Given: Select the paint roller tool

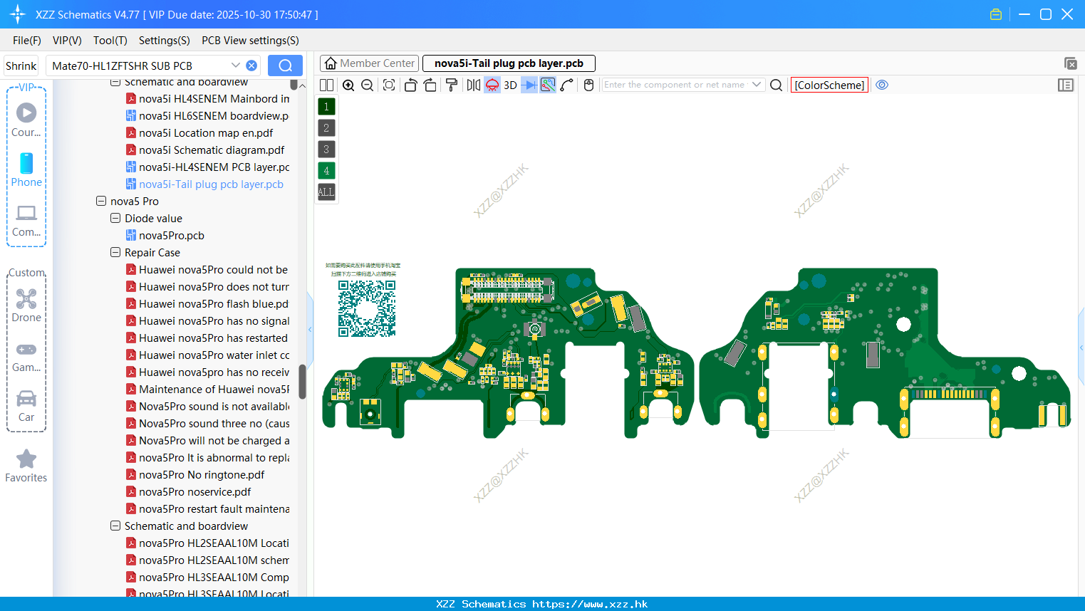Looking at the screenshot, I should (451, 85).
